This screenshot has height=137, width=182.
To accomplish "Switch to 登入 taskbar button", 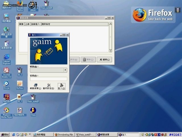I will (x=129, y=135).
